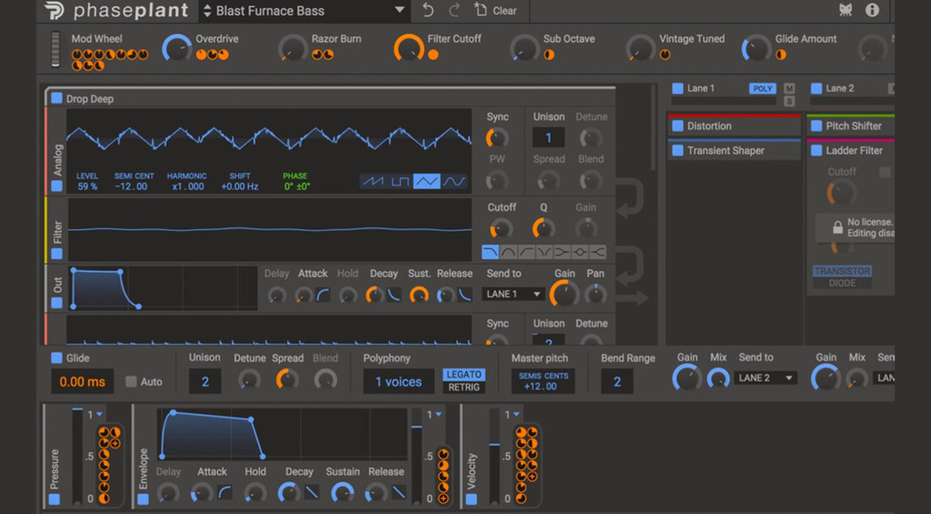This screenshot has height=514, width=931.
Task: Select the square wave shape
Action: 401,180
